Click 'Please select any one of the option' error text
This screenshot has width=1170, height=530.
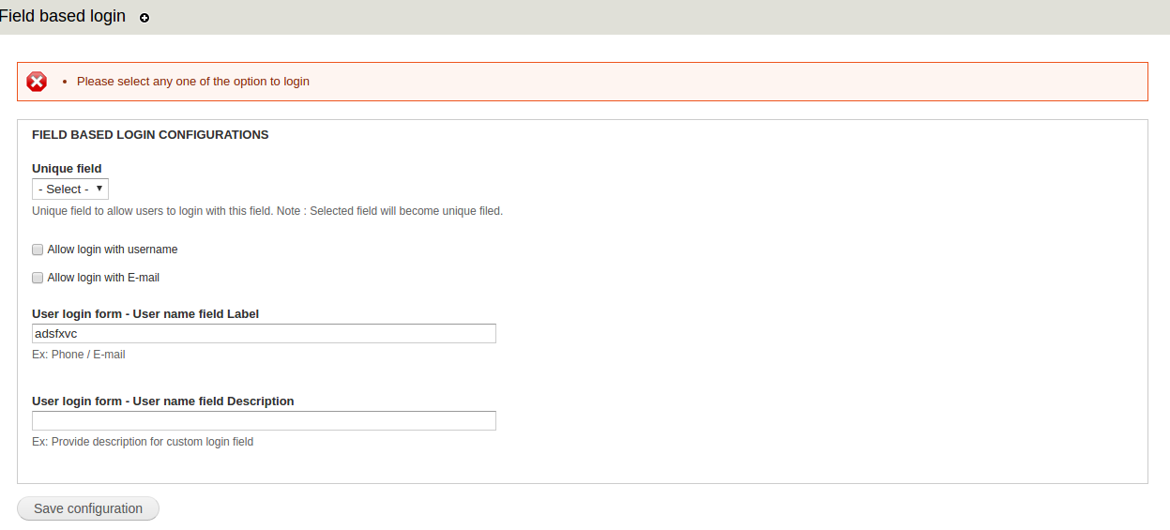pos(193,82)
